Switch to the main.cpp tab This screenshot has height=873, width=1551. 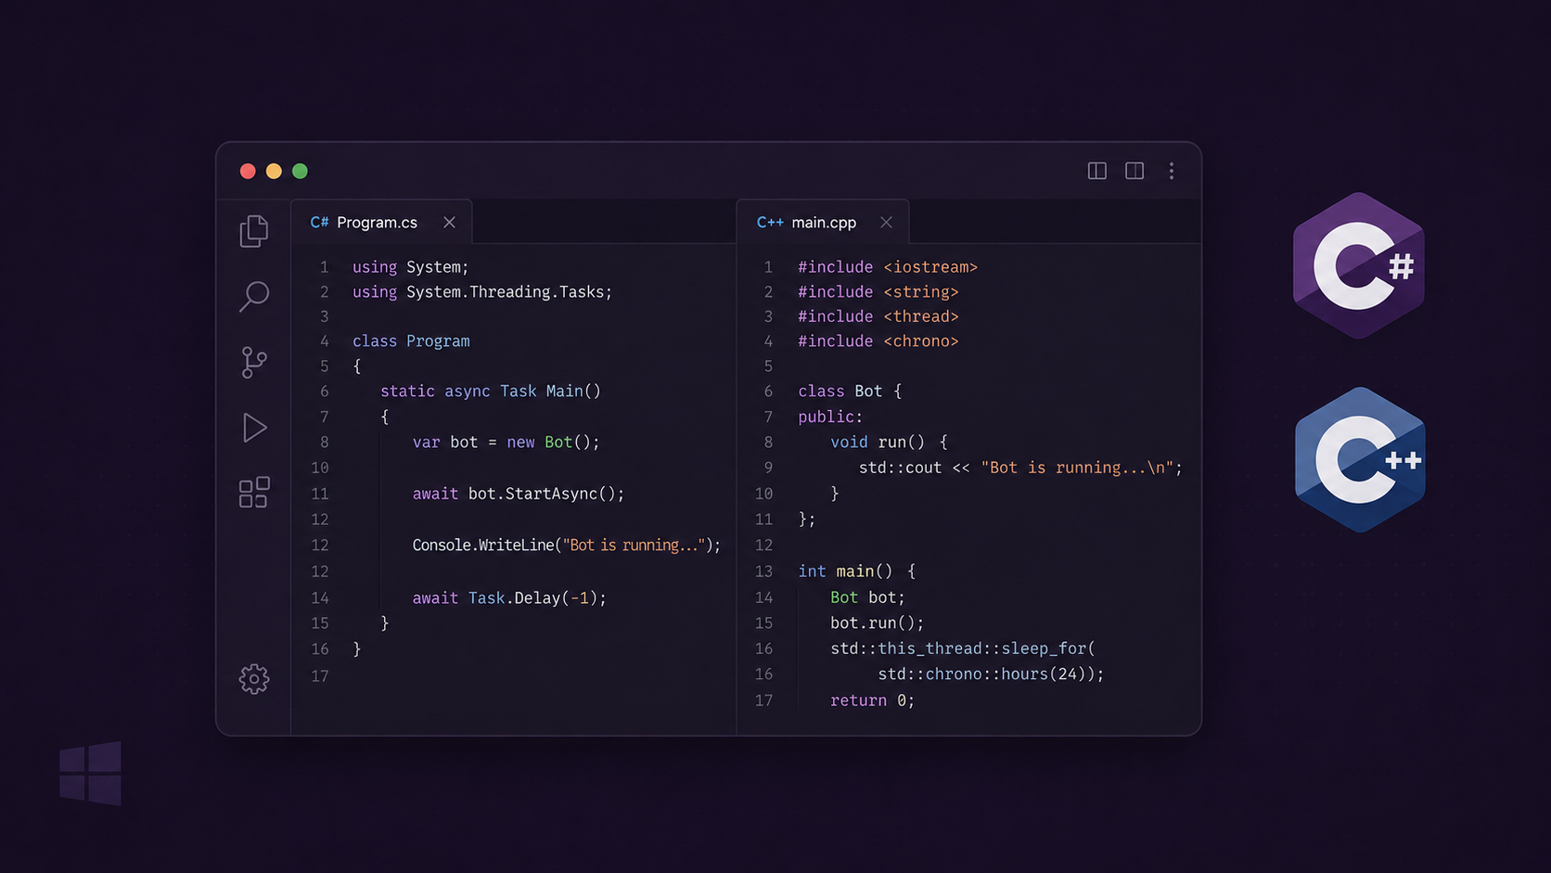pyautogui.click(x=823, y=223)
